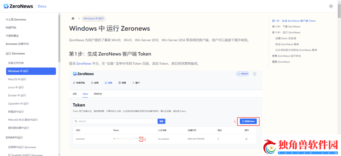Image resolution: width=341 pixels, height=156 pixels.
Task: Open OpenWrt 中 运行 sidebar entry
Action: pos(18,103)
